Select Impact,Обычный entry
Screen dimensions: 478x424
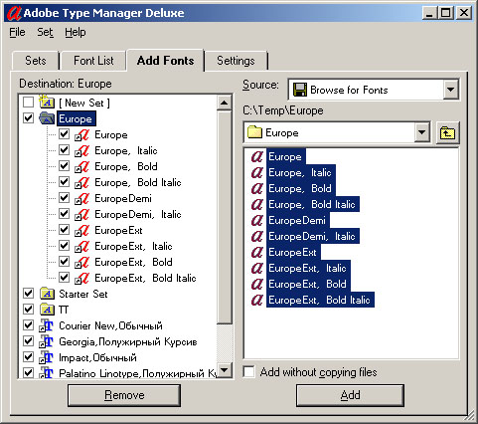coord(97,357)
